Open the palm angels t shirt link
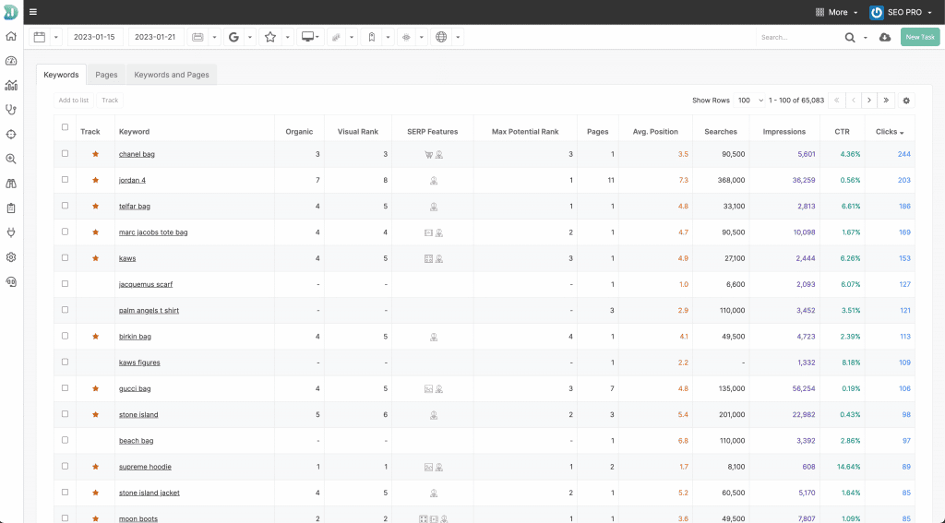Image resolution: width=945 pixels, height=523 pixels. point(149,310)
